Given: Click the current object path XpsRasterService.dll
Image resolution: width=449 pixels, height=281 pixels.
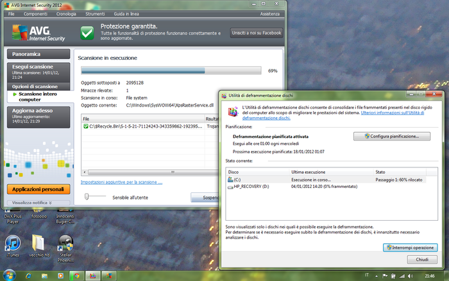Looking at the screenshot, I should [x=170, y=105].
